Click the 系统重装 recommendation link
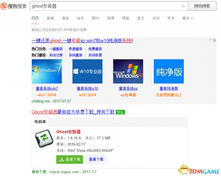221x176 pixels. click(x=75, y=55)
